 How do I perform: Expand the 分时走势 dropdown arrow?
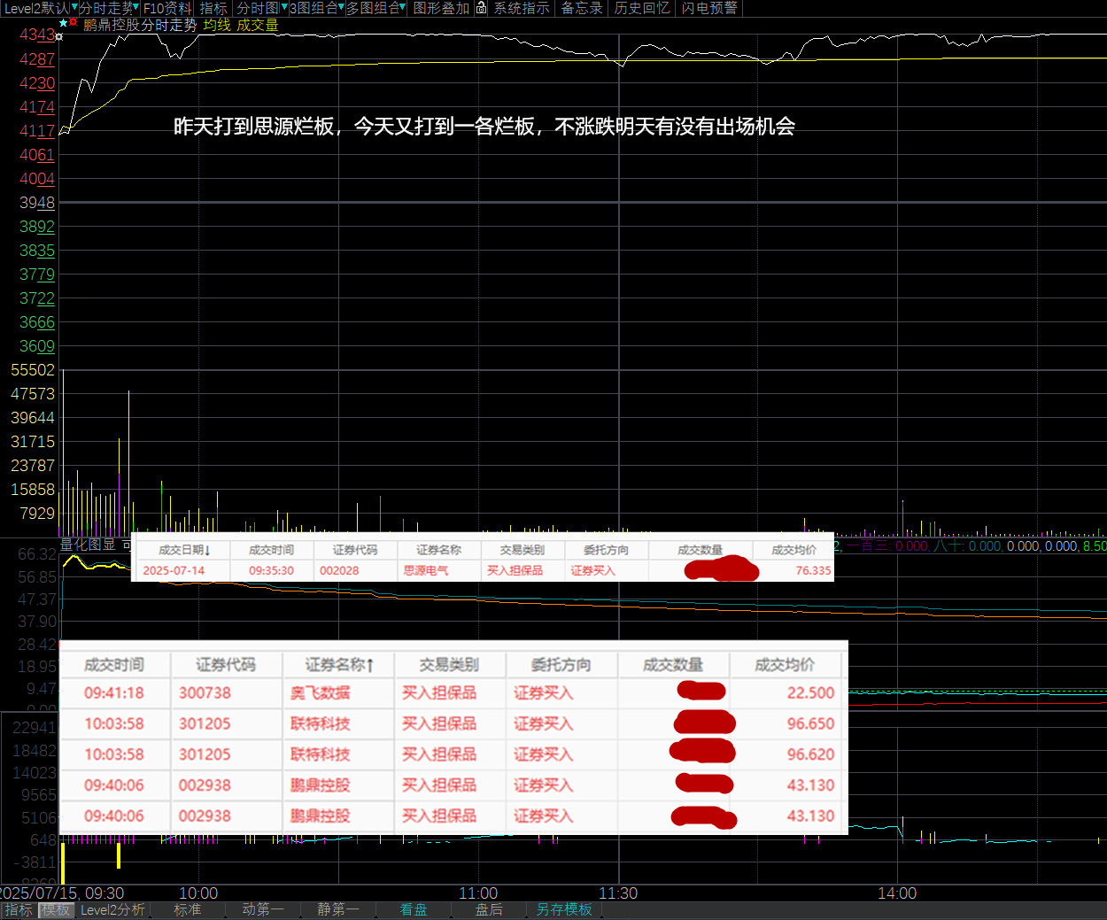pos(136,7)
